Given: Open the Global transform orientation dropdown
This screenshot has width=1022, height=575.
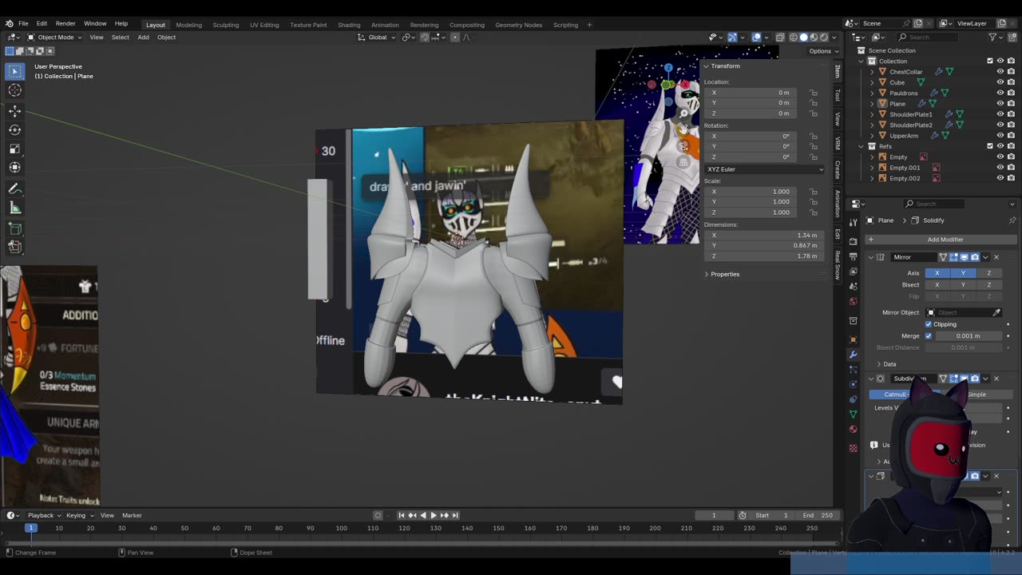Looking at the screenshot, I should (376, 37).
